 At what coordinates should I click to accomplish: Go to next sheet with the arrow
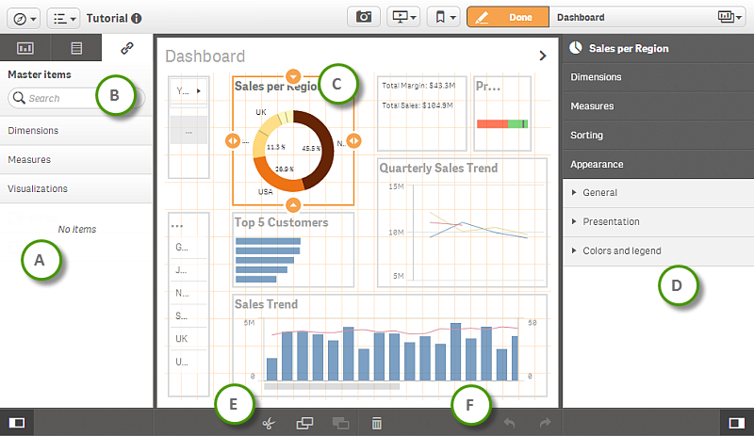[543, 56]
